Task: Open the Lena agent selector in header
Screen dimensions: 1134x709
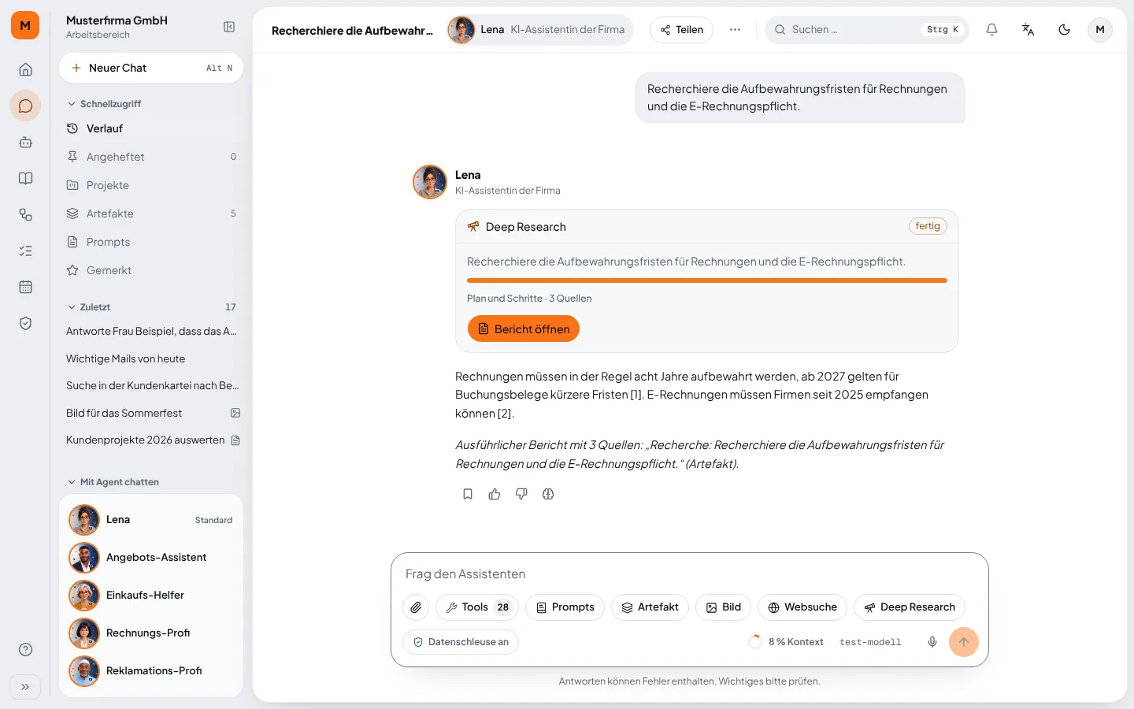Action: 539,30
